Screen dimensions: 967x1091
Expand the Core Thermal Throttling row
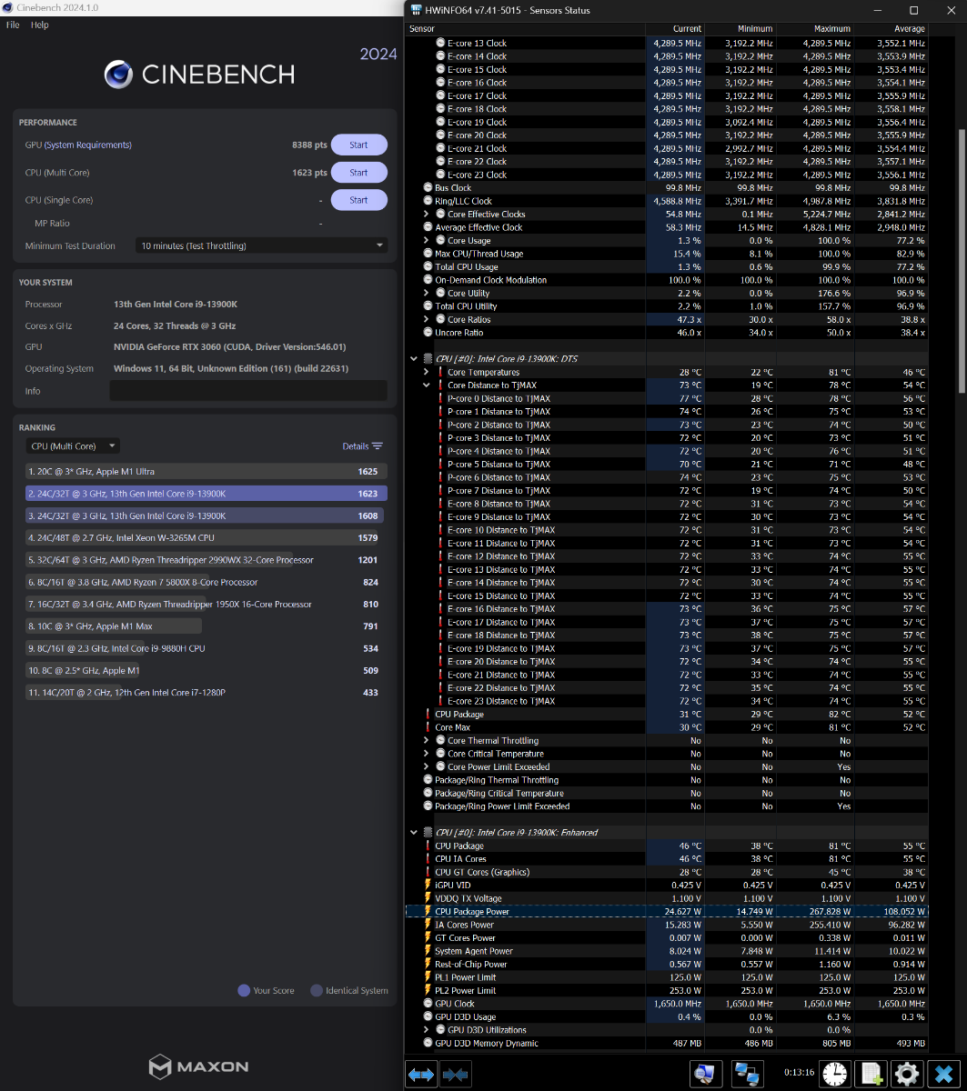pyautogui.click(x=427, y=741)
